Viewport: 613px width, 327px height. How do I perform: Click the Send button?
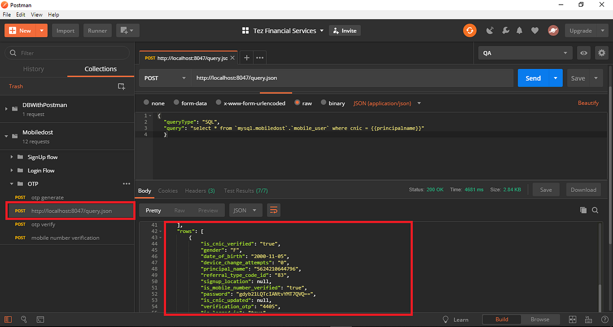click(x=533, y=78)
